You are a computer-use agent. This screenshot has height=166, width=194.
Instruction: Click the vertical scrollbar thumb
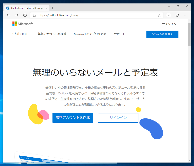click(189, 34)
